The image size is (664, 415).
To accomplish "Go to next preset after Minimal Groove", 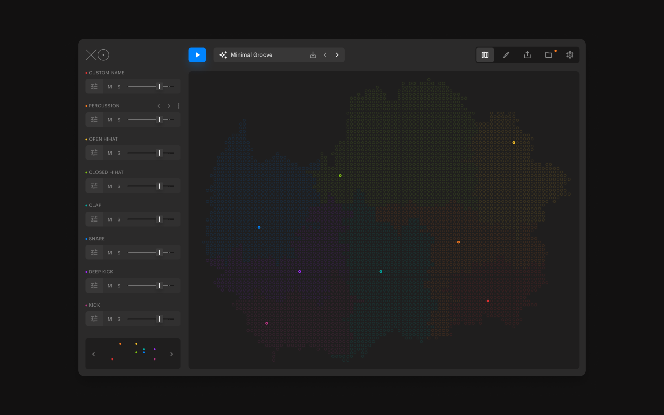I will [337, 55].
